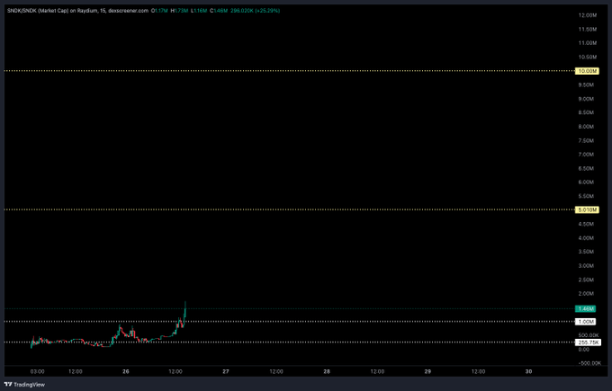This screenshot has height=391, width=612.
Task: Click the latest tall green candle
Action: [185, 311]
